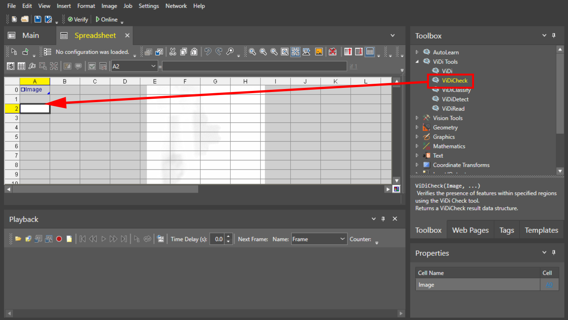
Task: Click the Insert Function fx icon
Action: 32,66
